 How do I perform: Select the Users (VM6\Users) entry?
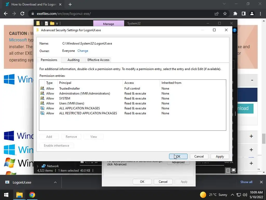[x=132, y=103]
